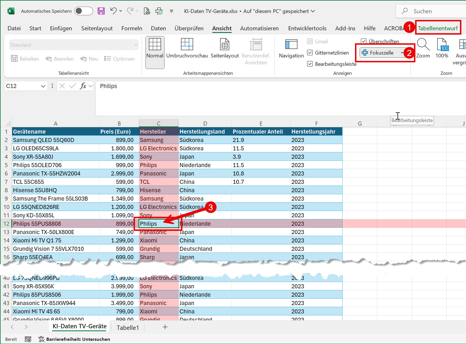This screenshot has height=344, width=466.
Task: Click the Behalten button
Action: pyautogui.click(x=25, y=59)
